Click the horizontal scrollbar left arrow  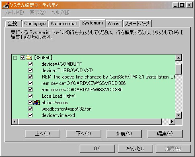(x=15, y=122)
